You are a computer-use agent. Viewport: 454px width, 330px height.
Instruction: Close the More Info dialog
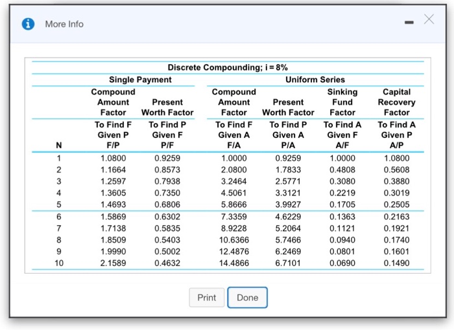coord(429,19)
